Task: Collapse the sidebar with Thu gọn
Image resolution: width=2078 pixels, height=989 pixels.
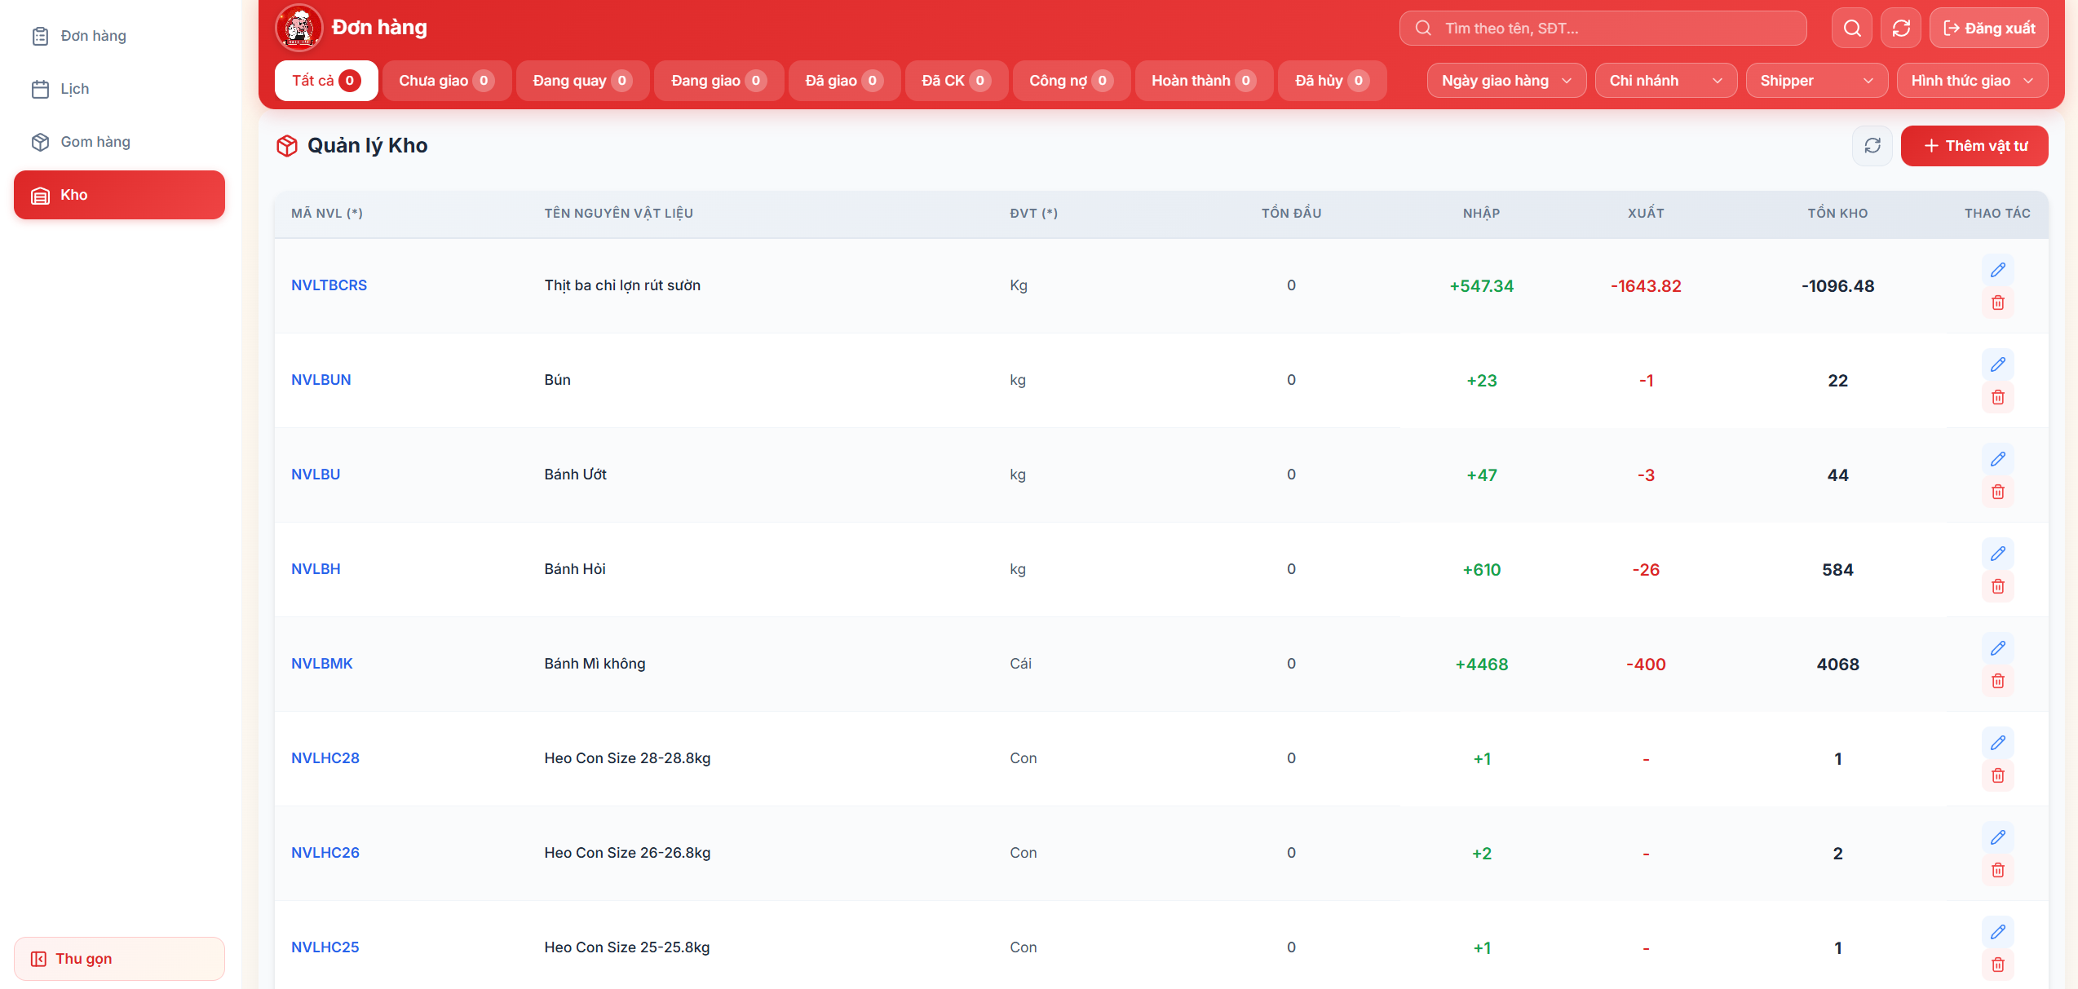Action: pos(119,959)
